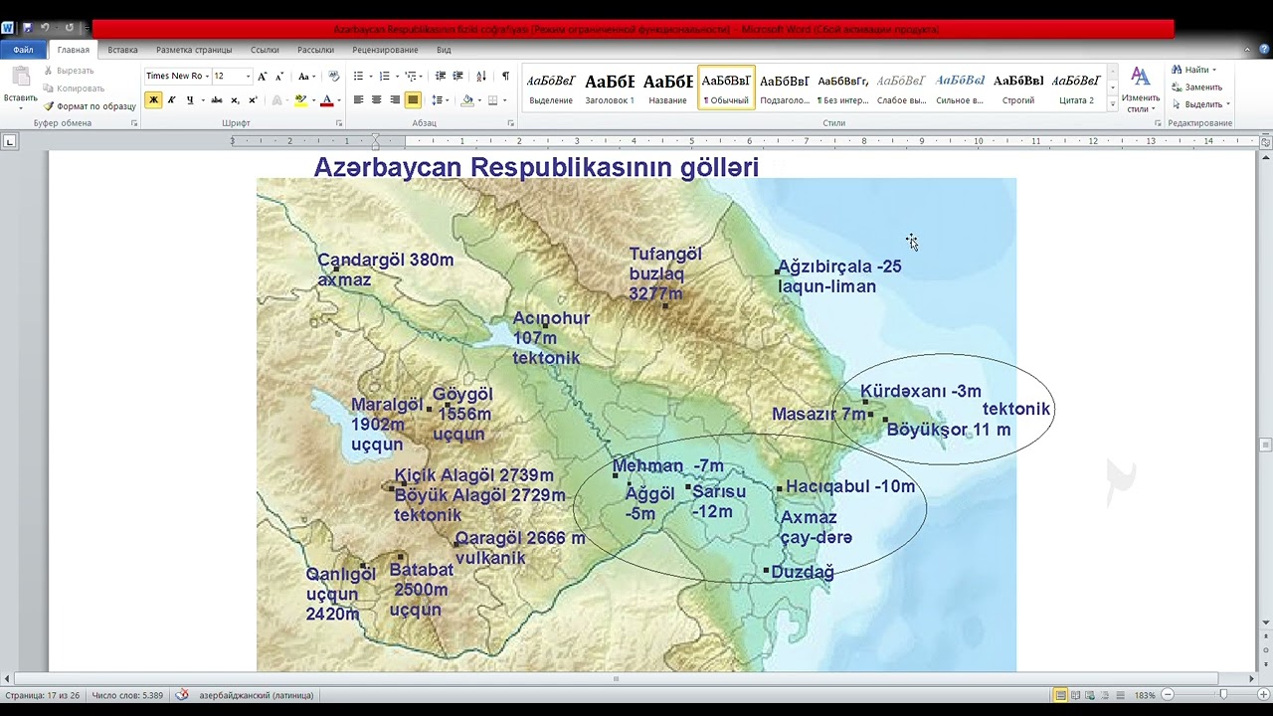The height and width of the screenshot is (716, 1273).
Task: Click the Undo icon in quick access toolbar
Action: [x=45, y=28]
